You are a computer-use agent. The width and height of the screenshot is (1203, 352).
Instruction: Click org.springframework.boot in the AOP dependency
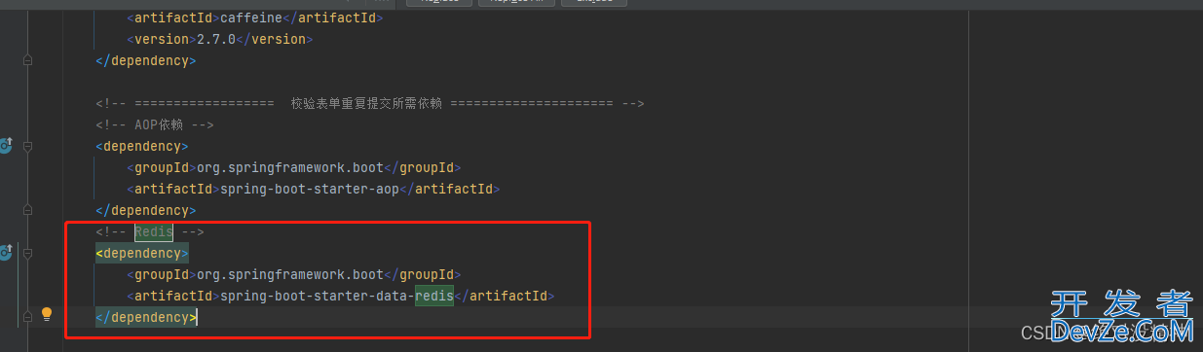[x=290, y=167]
